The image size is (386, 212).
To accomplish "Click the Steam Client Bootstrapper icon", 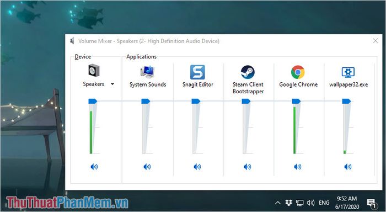I will pos(248,72).
